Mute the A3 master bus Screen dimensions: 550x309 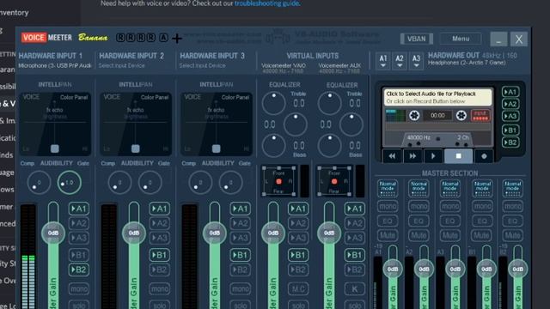tap(450, 235)
